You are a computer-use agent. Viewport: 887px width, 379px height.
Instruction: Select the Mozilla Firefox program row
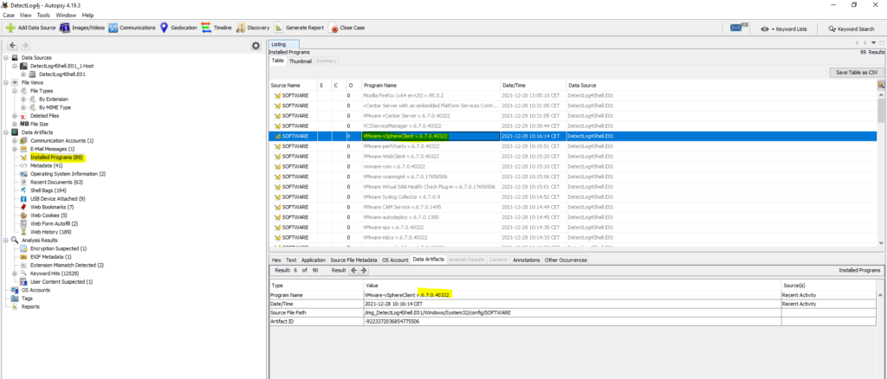coord(573,95)
